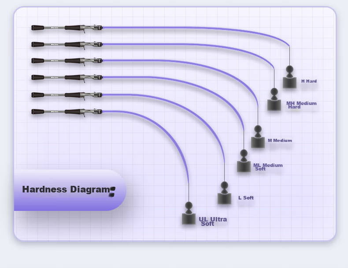
Task: Click the weight icon beside H Hard
Action: click(289, 77)
